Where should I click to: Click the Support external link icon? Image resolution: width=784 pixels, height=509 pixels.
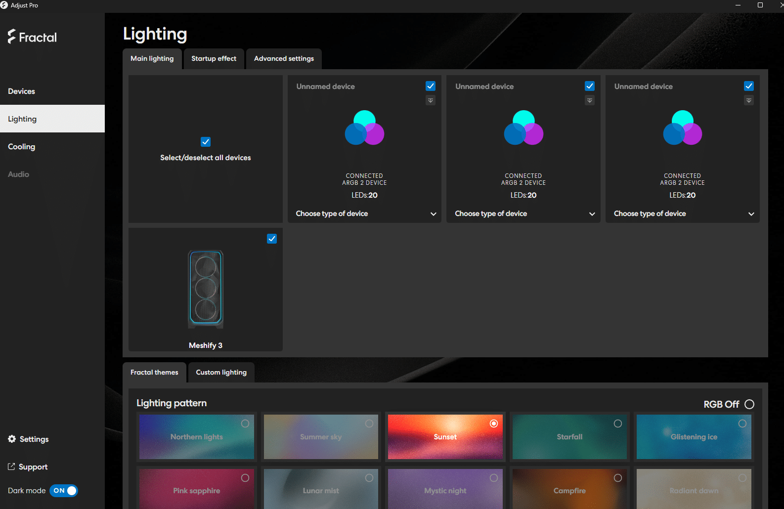(11, 467)
